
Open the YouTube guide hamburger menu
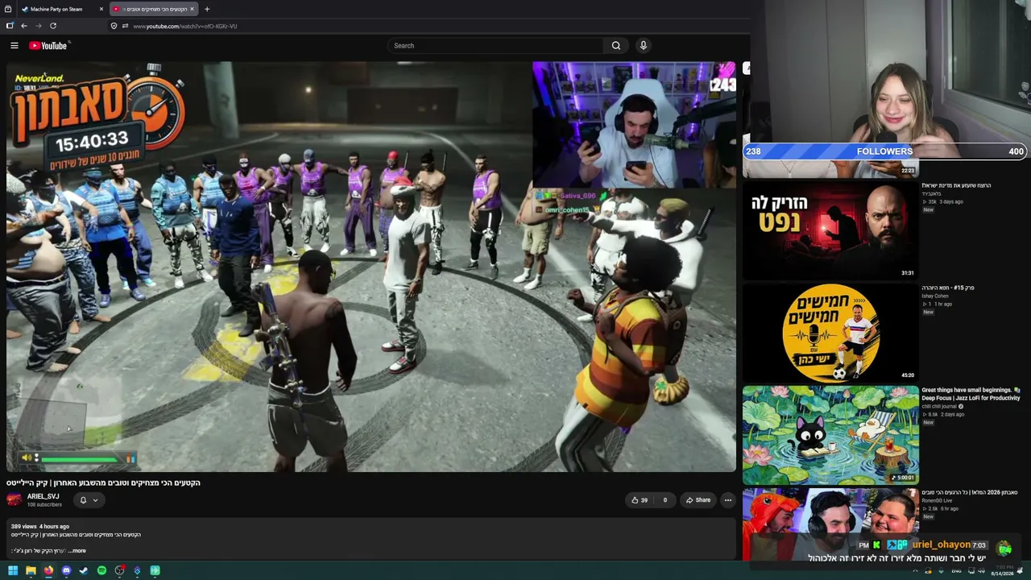[x=14, y=46]
